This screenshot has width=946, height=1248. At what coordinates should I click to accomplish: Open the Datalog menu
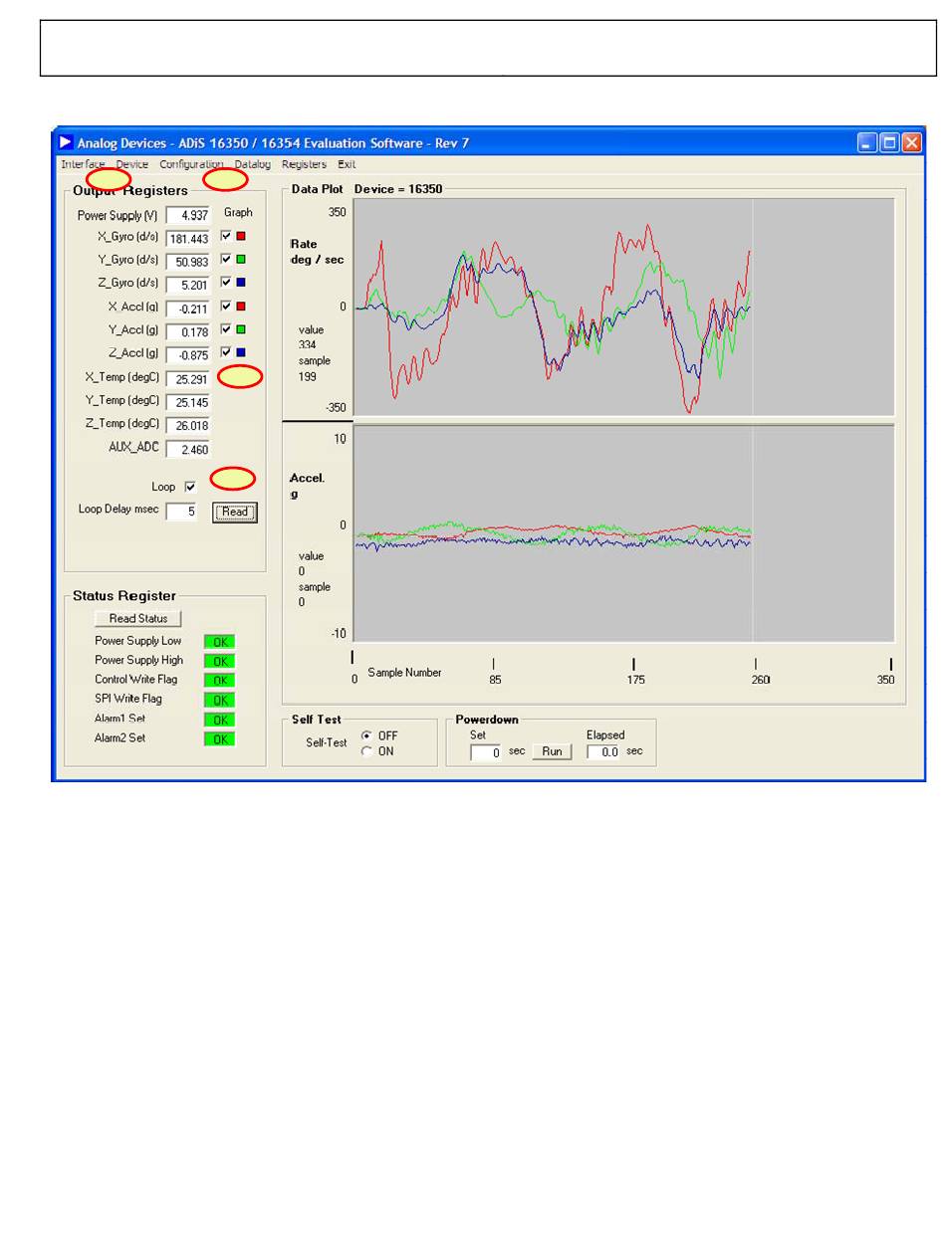click(253, 164)
